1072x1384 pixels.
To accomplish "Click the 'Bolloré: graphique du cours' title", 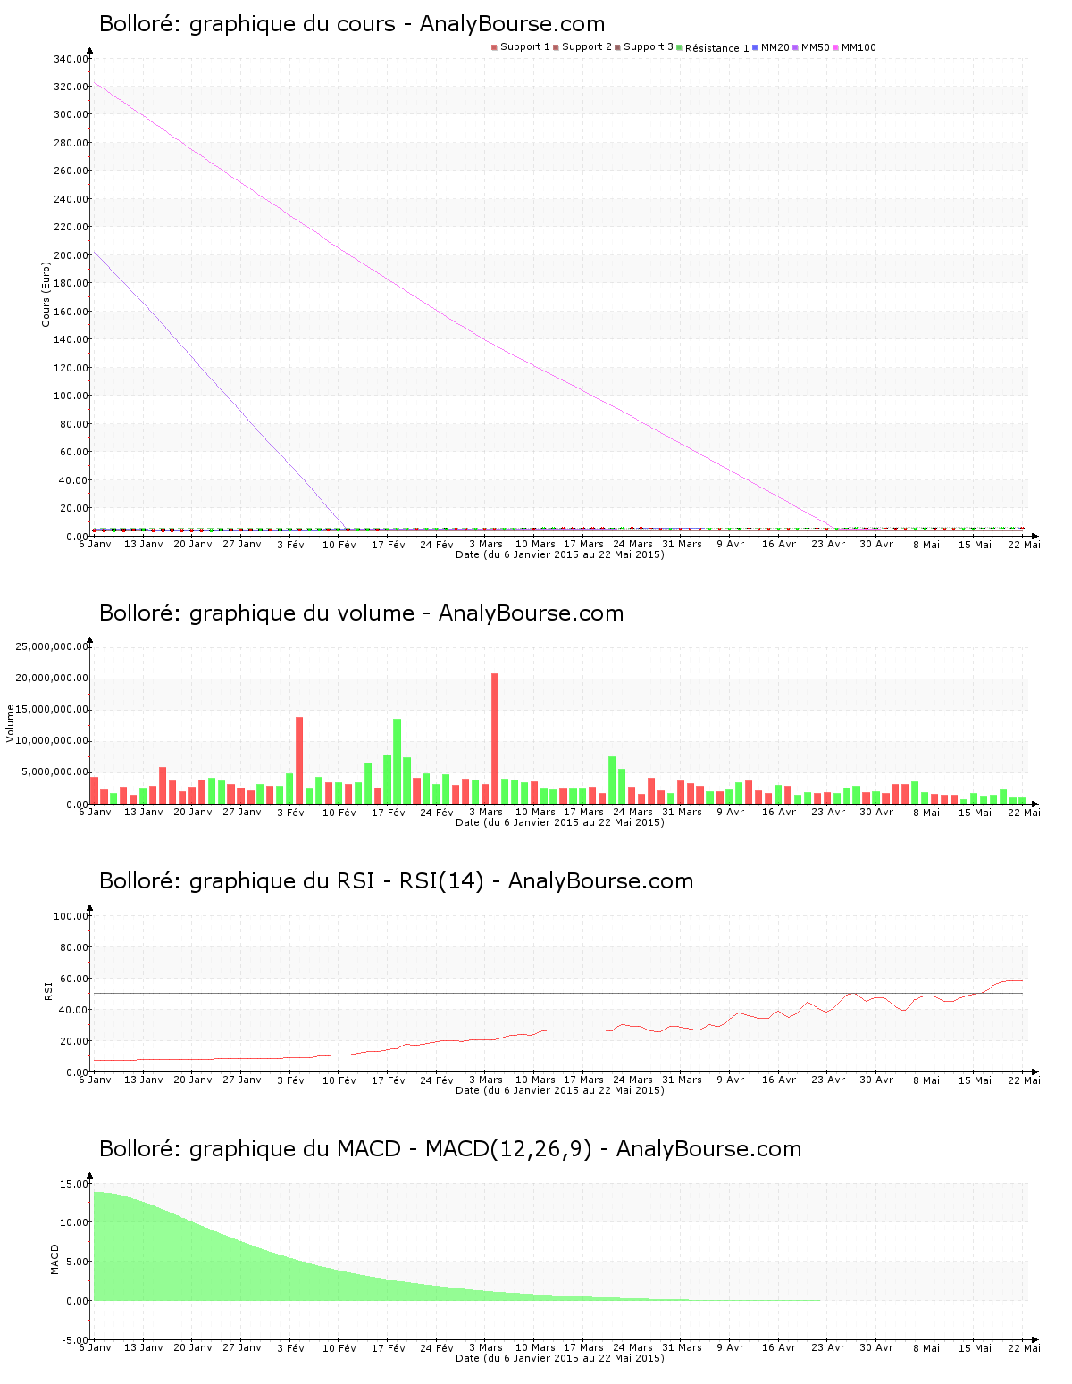I will 352,24.
